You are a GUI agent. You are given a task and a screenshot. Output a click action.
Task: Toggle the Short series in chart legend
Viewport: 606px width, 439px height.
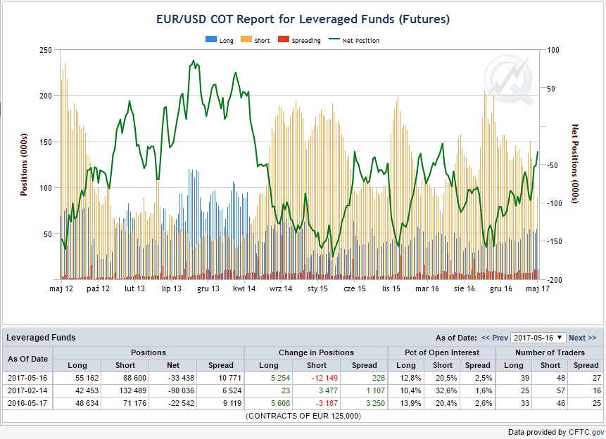pyautogui.click(x=255, y=41)
